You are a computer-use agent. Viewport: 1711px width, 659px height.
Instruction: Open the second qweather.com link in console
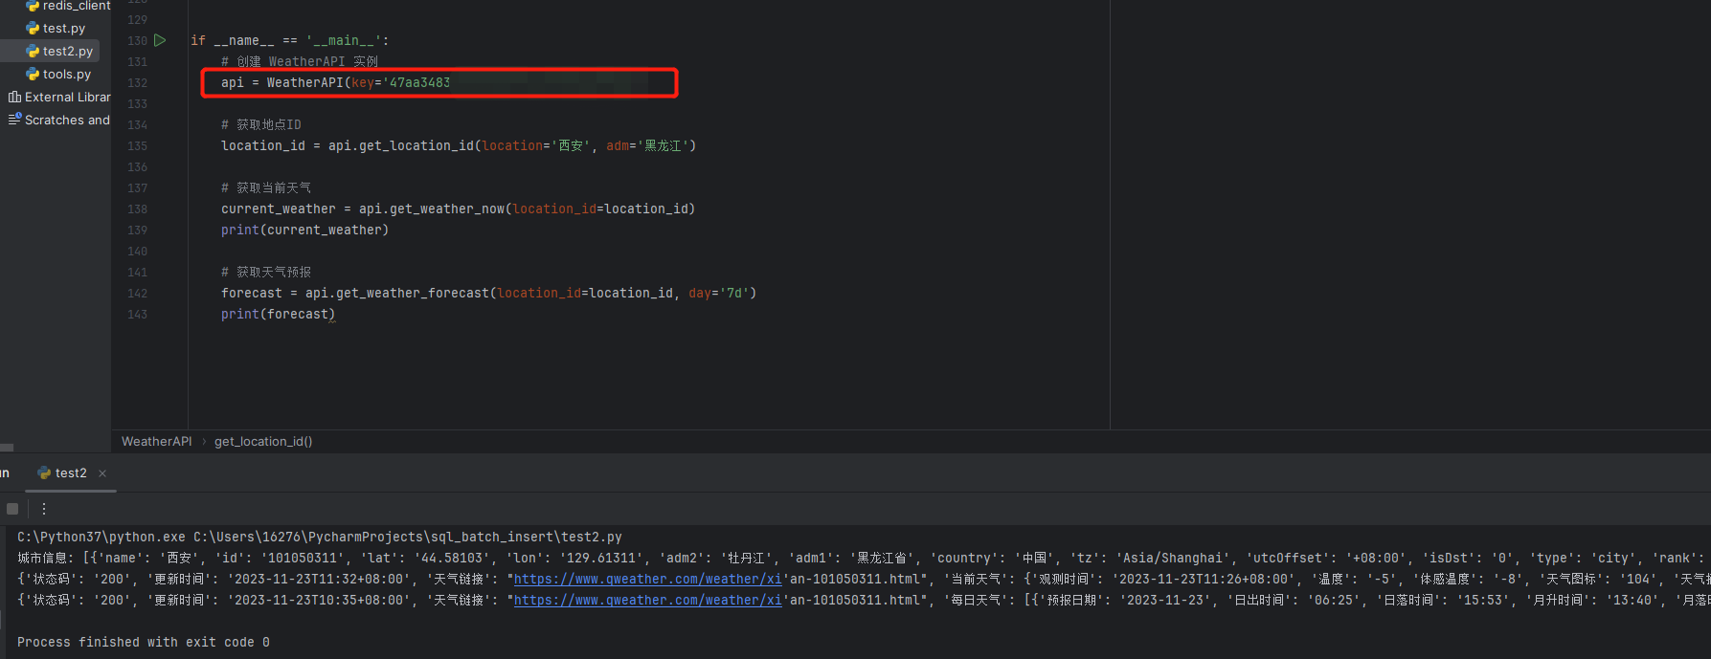(x=647, y=600)
